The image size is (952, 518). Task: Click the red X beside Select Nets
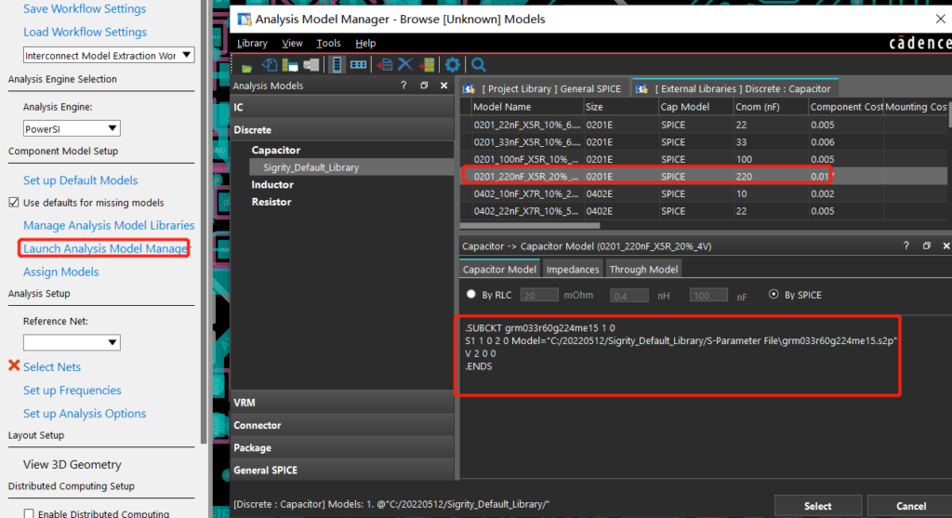[x=14, y=366]
